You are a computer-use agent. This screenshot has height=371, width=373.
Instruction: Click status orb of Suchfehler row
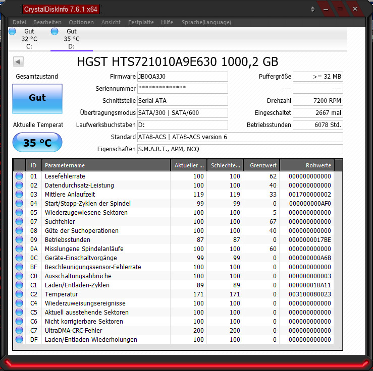pyautogui.click(x=19, y=221)
